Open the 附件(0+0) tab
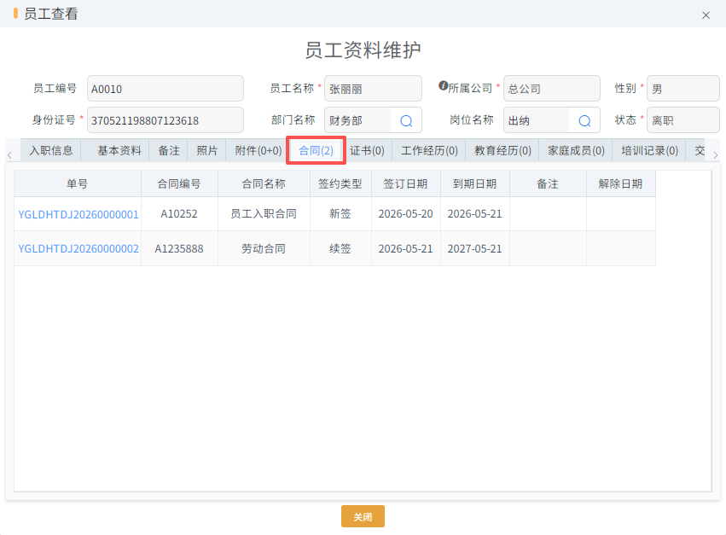Viewport: 726px width, 535px height. tap(258, 150)
